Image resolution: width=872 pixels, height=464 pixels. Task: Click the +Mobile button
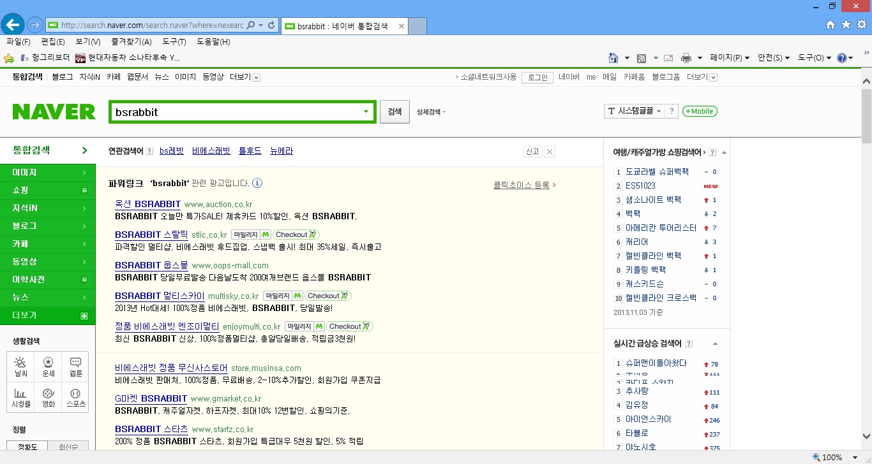point(700,112)
